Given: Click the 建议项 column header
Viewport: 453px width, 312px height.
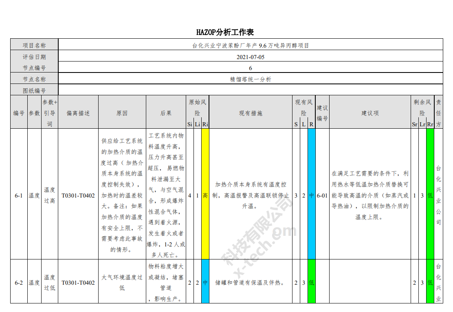Looking at the screenshot, I should [370, 112].
